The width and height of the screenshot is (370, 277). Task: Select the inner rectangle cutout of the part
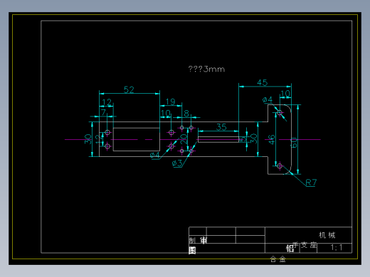[137, 139]
